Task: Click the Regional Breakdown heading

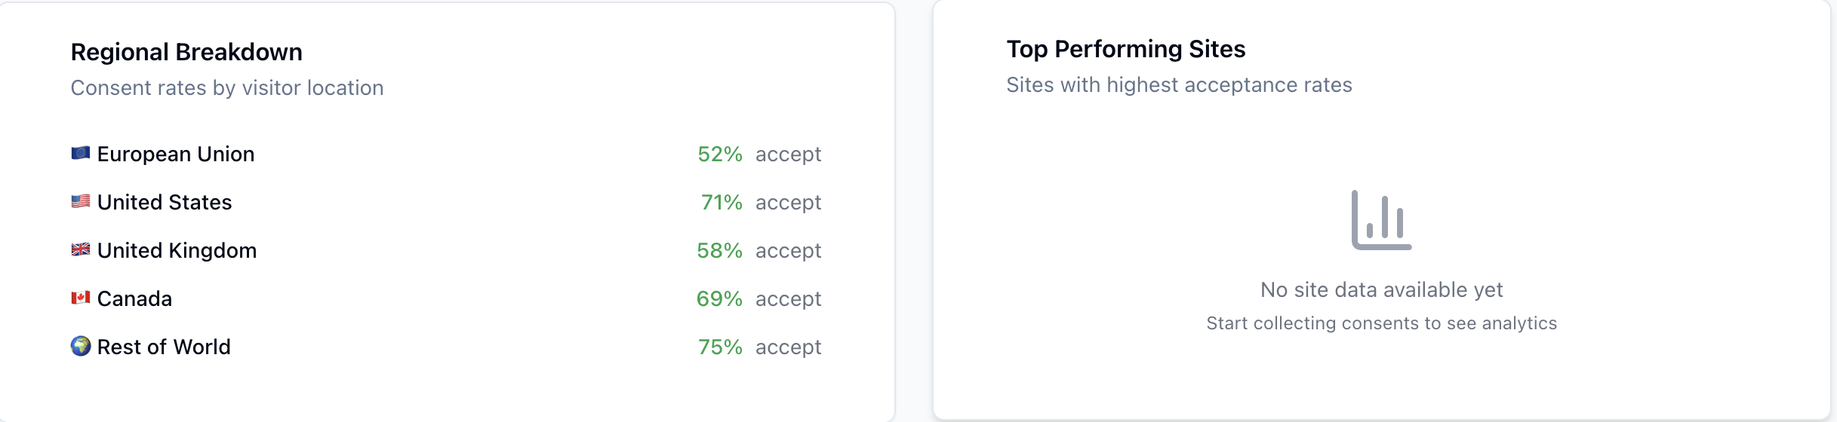Action: [186, 52]
